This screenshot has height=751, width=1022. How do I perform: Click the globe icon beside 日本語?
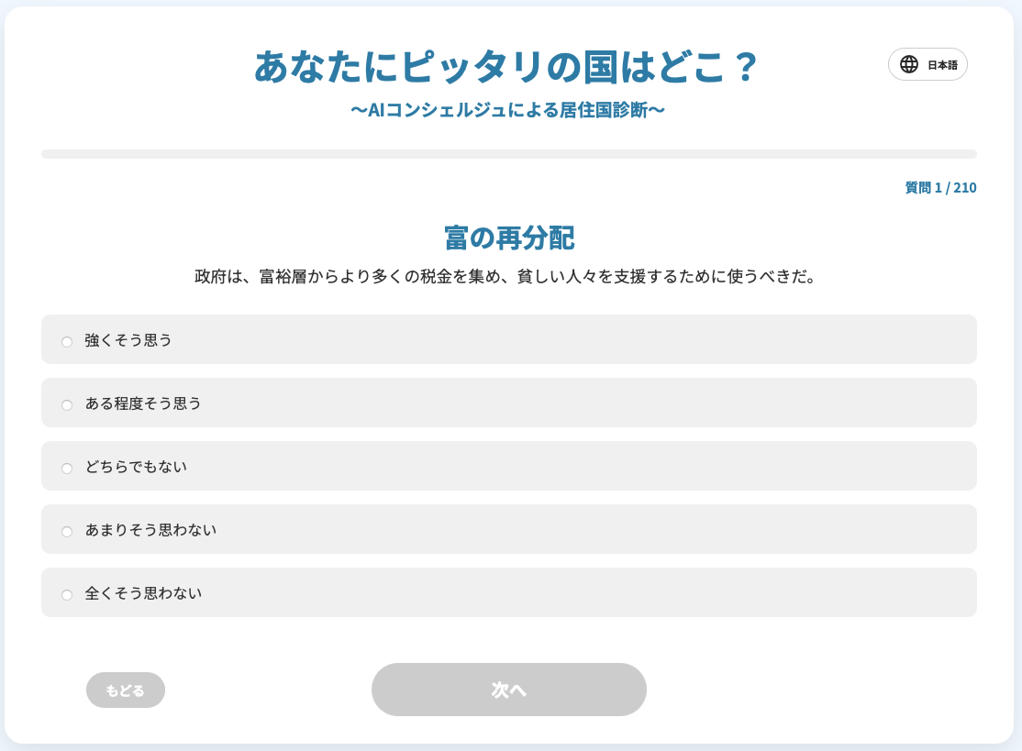(908, 64)
